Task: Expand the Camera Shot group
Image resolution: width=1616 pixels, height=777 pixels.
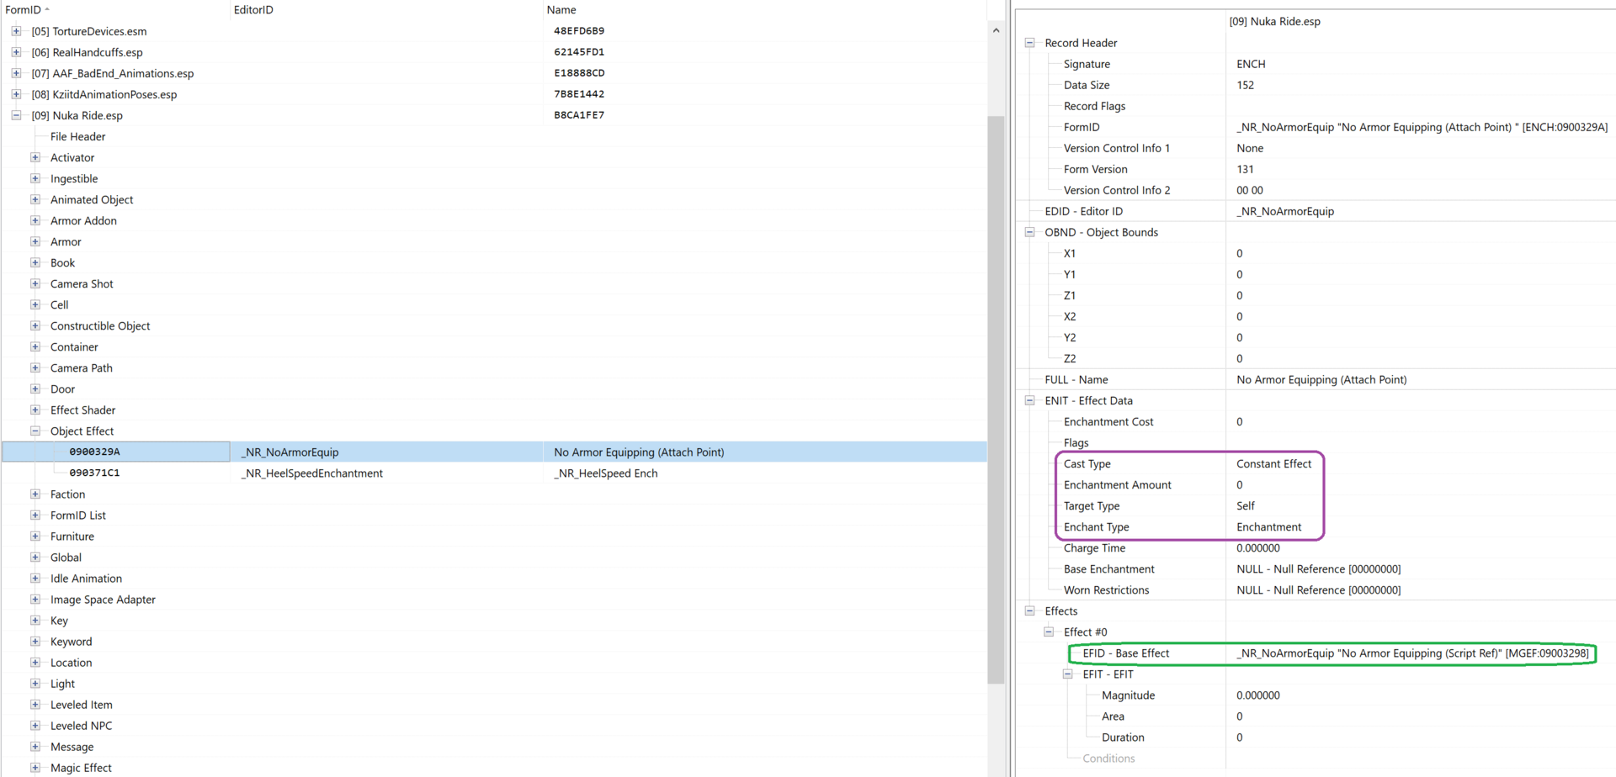Action: tap(35, 283)
